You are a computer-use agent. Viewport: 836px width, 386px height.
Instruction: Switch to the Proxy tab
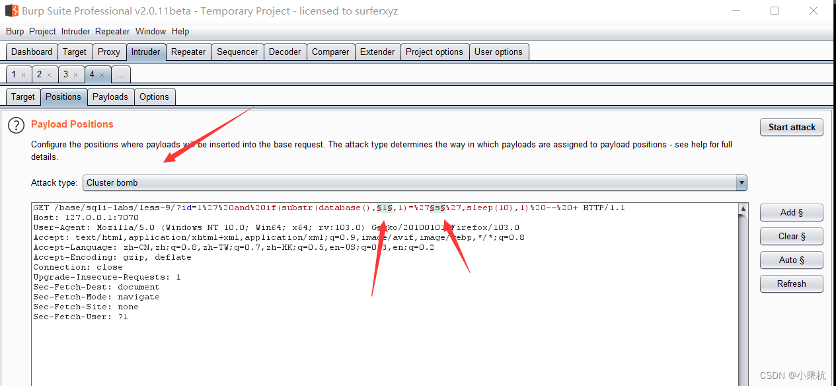(109, 52)
